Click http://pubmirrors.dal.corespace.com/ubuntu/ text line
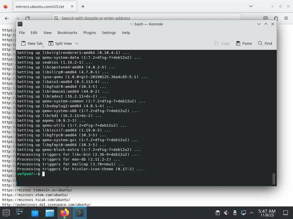 [47, 205]
